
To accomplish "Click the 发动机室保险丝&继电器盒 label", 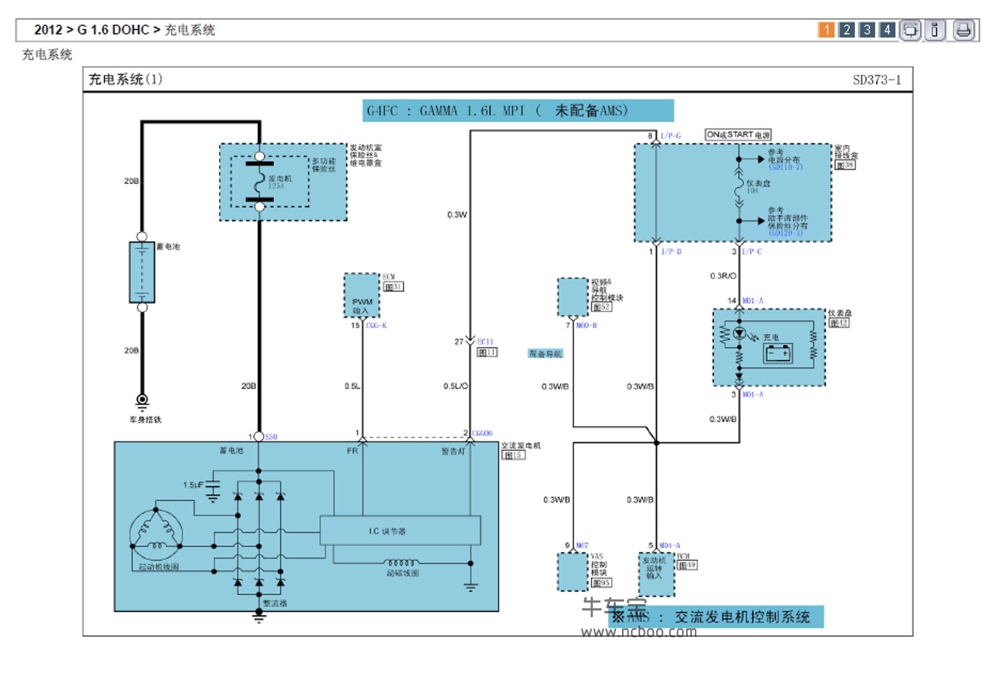I will pyautogui.click(x=366, y=155).
